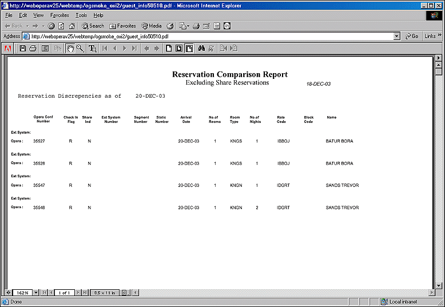This screenshot has width=445, height=307.
Task: Click the Find binoculars icon
Action: point(201,49)
